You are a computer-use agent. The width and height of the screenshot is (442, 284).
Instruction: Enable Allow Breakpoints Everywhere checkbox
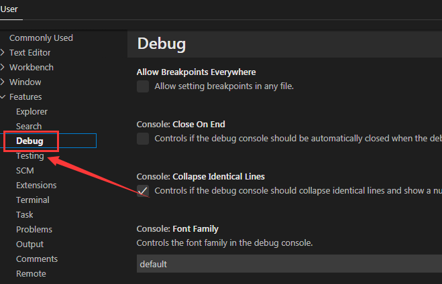tap(143, 86)
